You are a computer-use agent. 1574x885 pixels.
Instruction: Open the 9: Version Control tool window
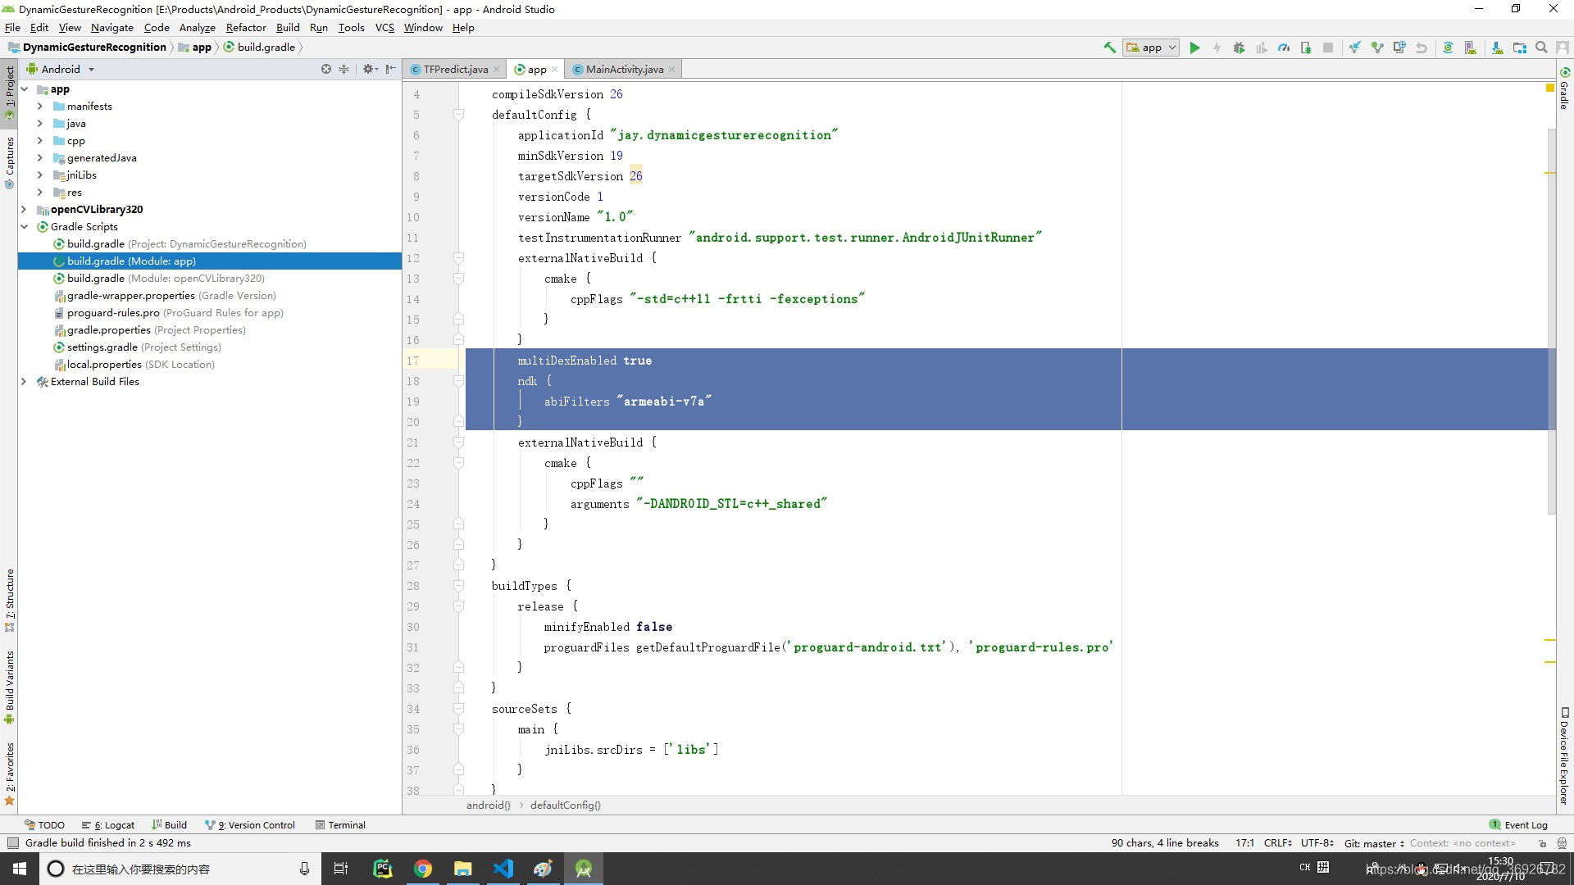coord(250,825)
